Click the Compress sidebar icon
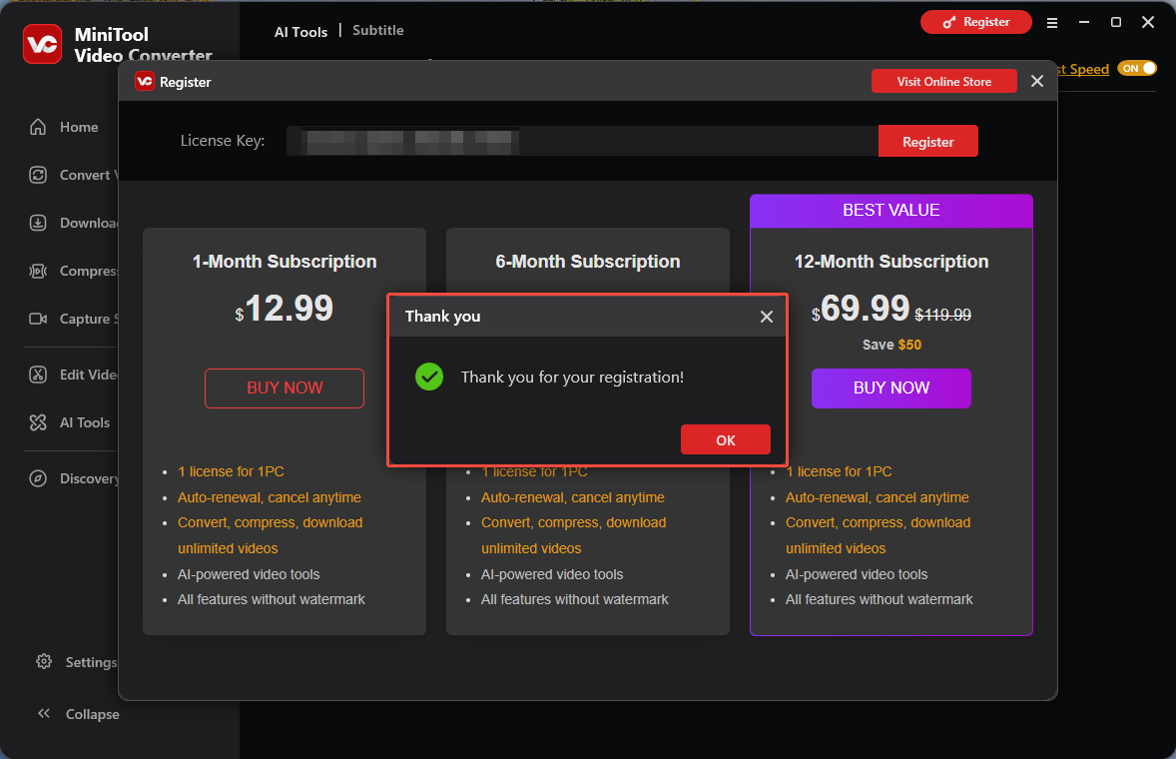 click(38, 271)
